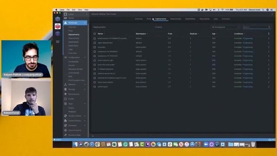Viewport: 277px width, 156px height.
Task: Check the coredns row checkbox
Action: tap(95, 47)
